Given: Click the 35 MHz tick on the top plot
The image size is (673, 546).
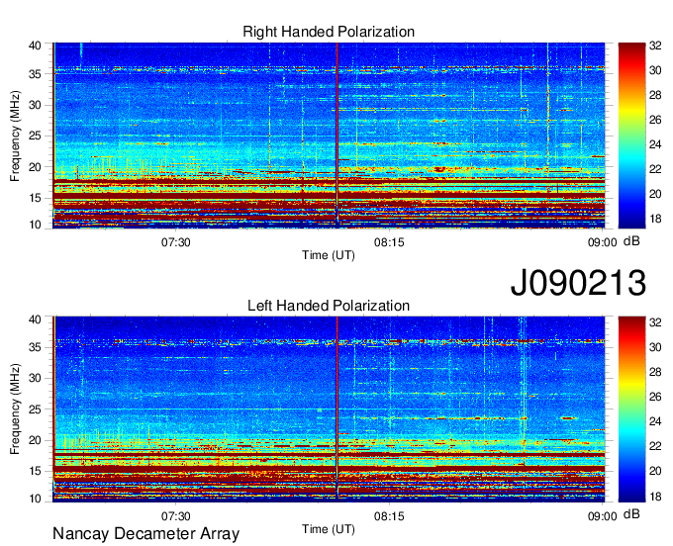Looking at the screenshot, I should point(35,74).
